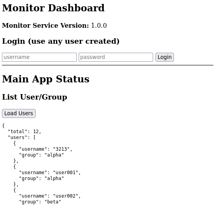The width and height of the screenshot is (215, 205).
Task: Click the Monitor Service Version label
Action: [x=45, y=25]
